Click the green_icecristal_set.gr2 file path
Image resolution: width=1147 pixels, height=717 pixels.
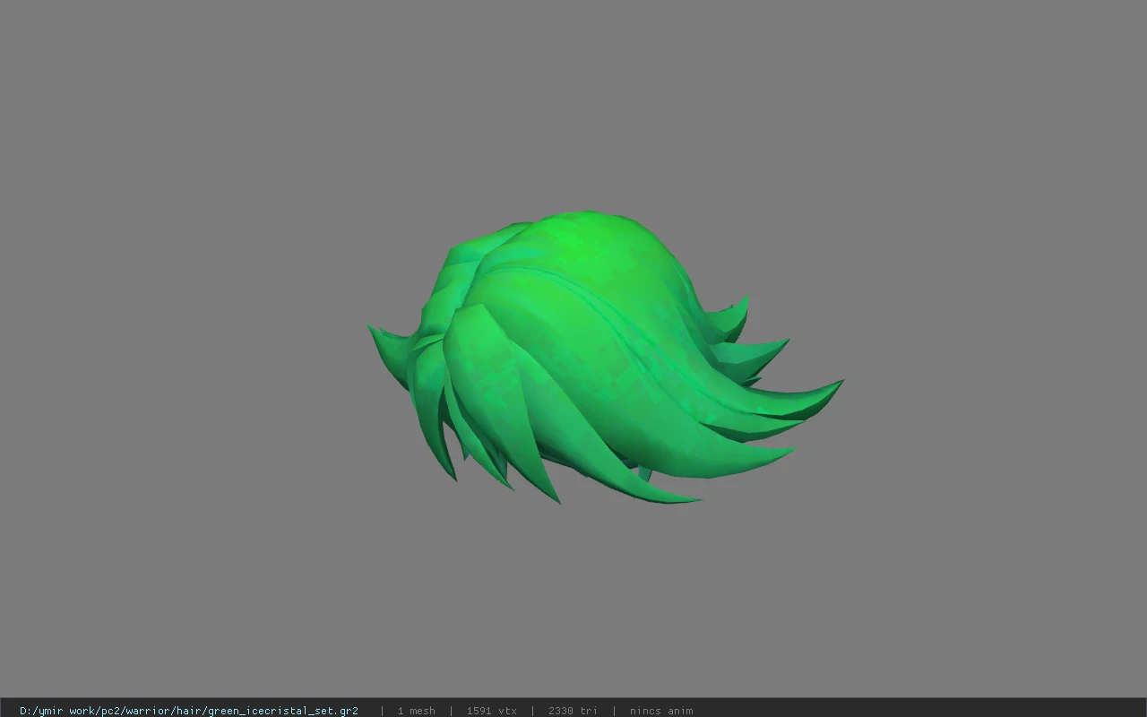189,711
